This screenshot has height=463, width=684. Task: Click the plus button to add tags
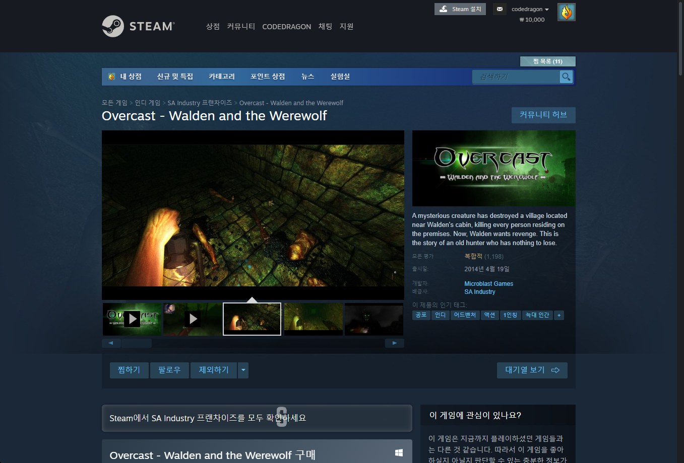click(558, 315)
